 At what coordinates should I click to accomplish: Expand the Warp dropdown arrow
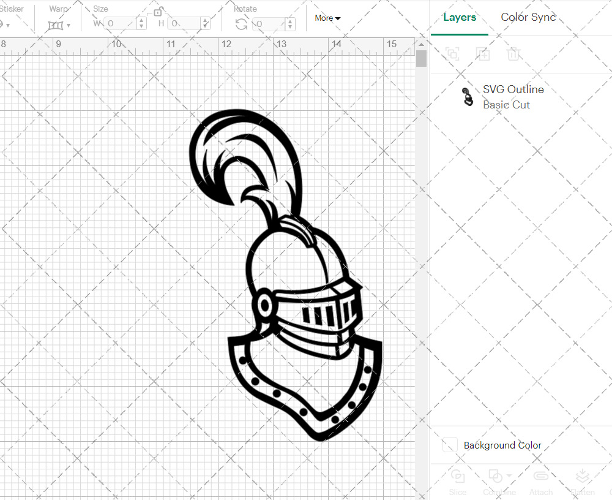coord(69,26)
